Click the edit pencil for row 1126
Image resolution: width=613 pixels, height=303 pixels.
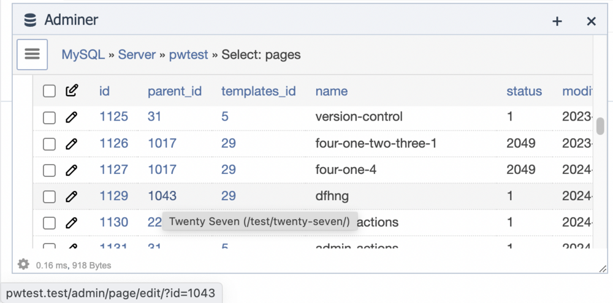[x=72, y=143]
